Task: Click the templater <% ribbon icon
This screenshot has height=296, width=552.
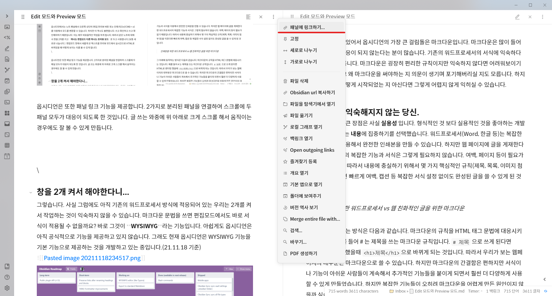Action: 7,38
